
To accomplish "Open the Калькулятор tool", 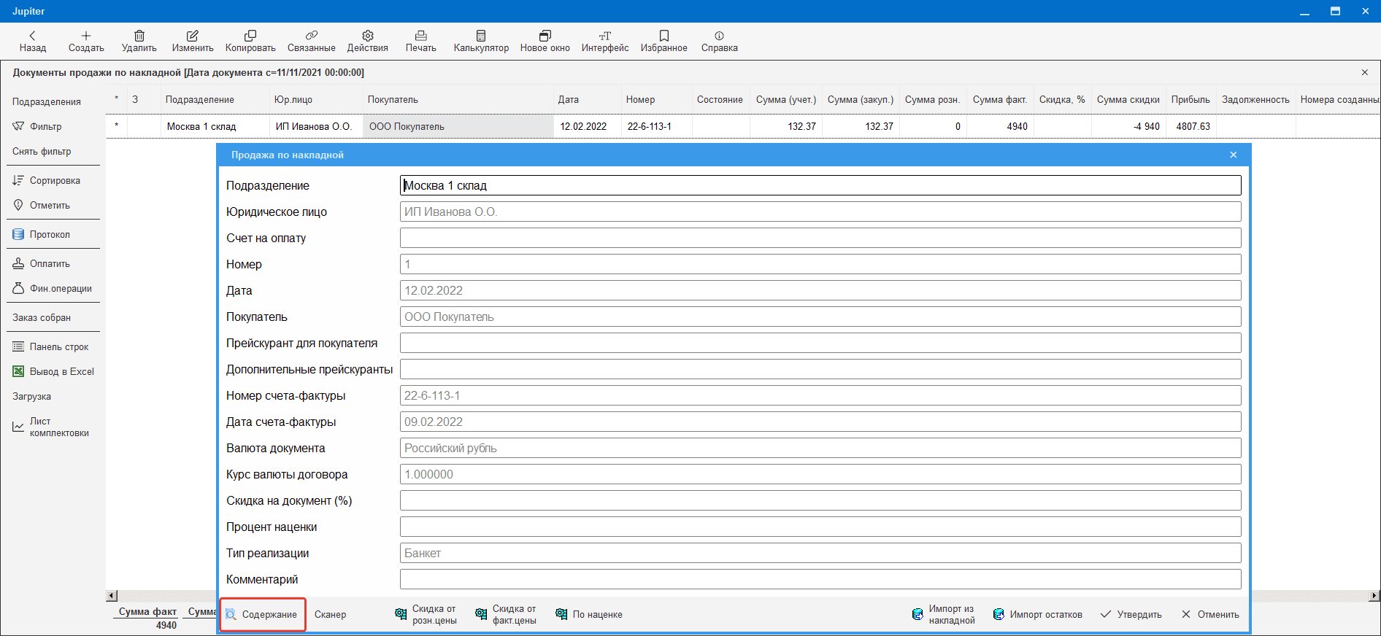I will tap(481, 42).
